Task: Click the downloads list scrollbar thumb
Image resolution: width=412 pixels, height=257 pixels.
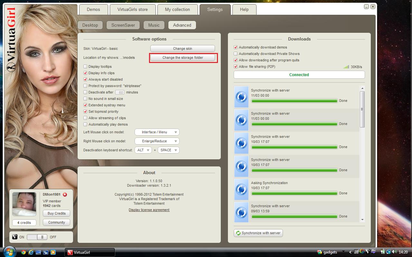Action: coord(362,109)
